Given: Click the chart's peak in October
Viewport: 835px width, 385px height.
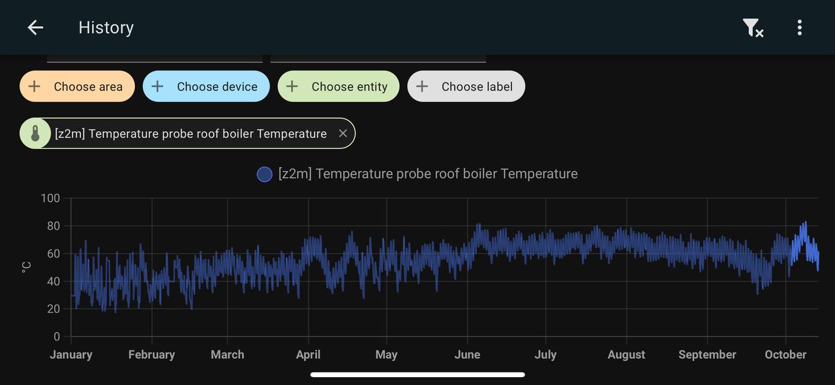Looking at the screenshot, I should click(x=805, y=223).
